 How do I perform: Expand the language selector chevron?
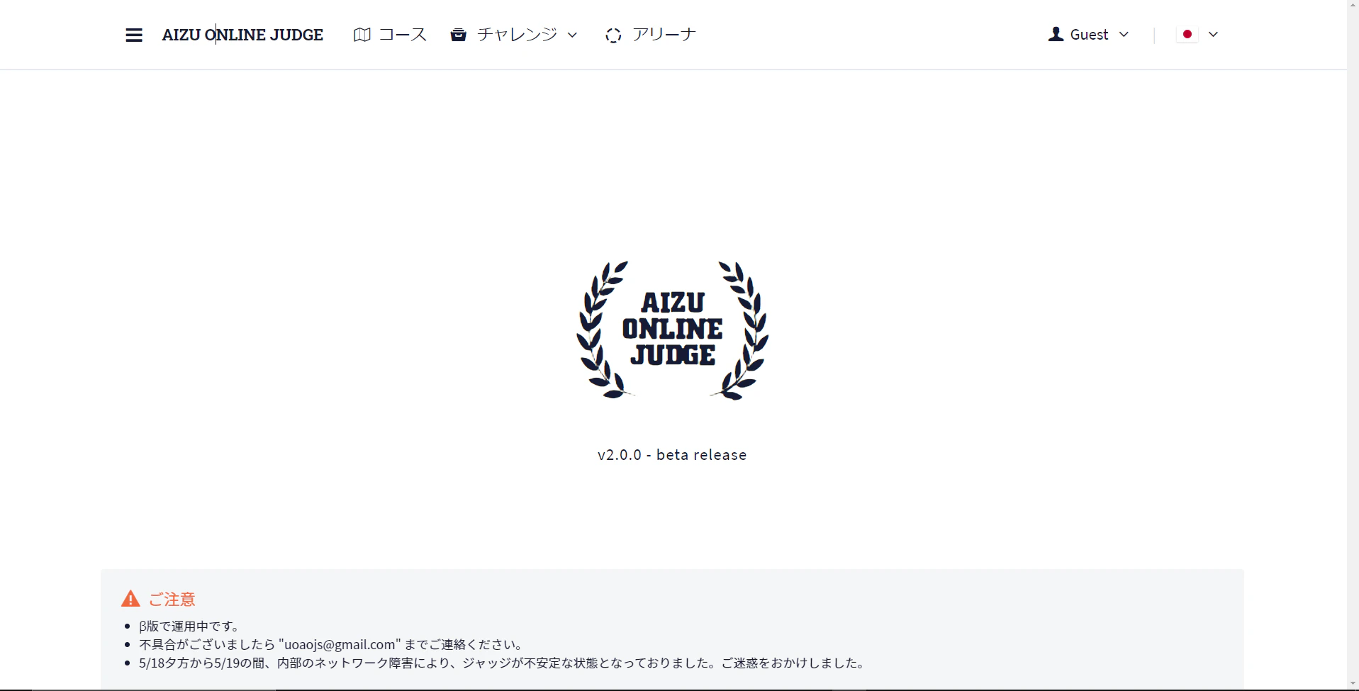coord(1213,35)
